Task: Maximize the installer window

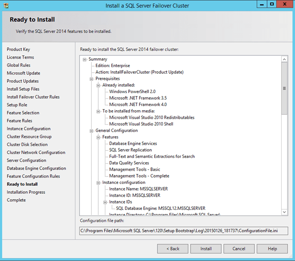Action: (272, 4)
